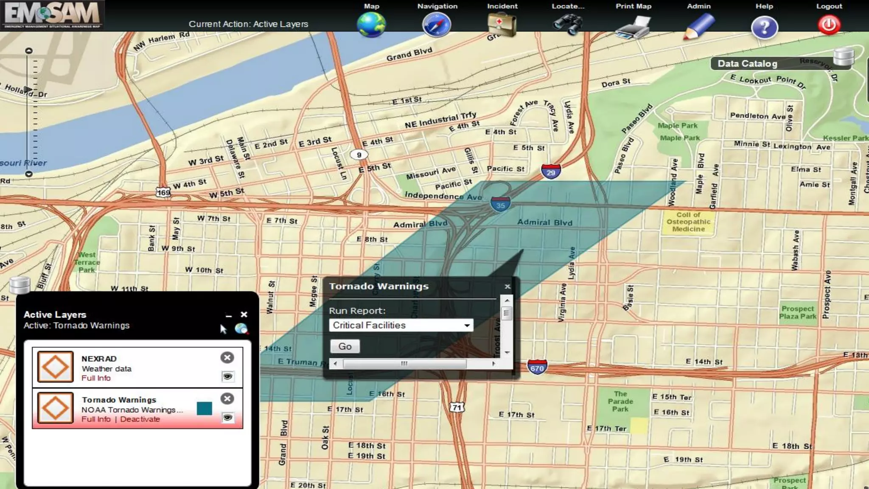
Task: Click horizontal scrollbar in Tornado Warnings popup
Action: click(x=404, y=363)
